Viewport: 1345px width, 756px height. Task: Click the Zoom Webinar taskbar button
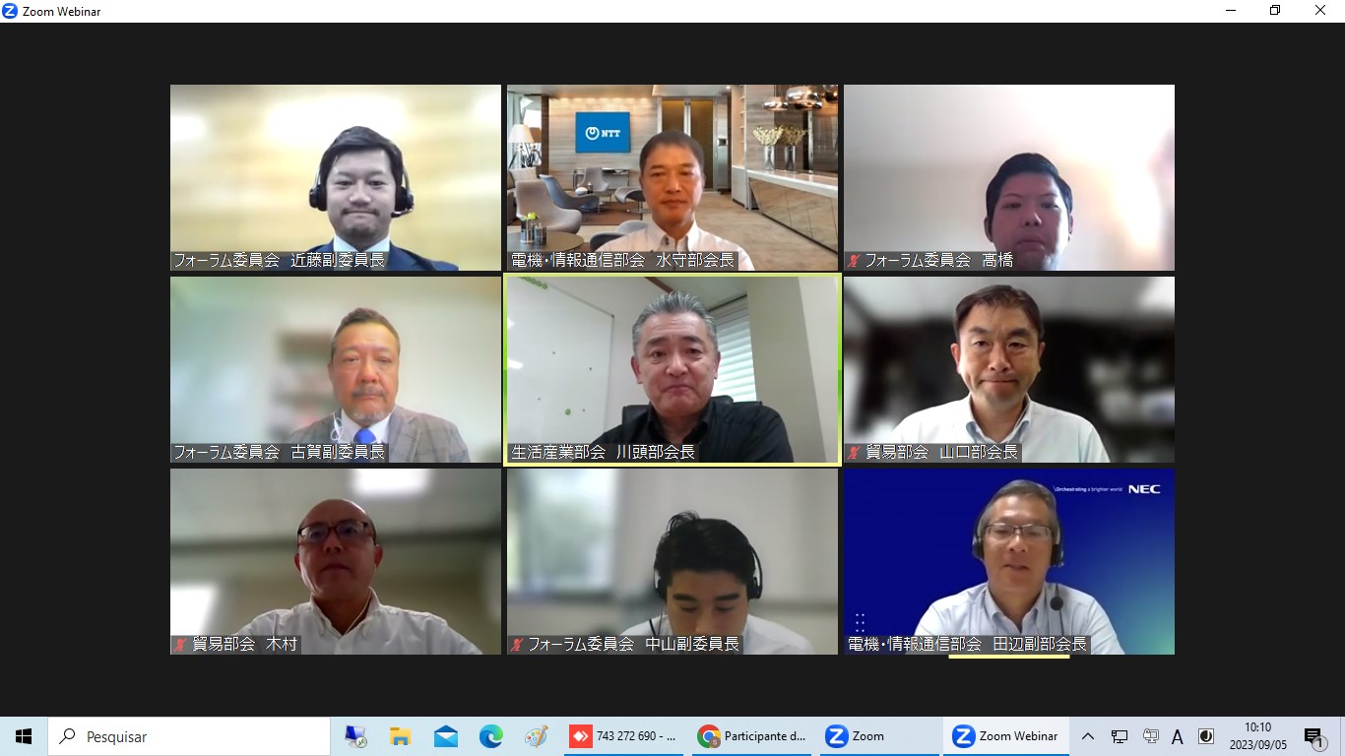[x=1005, y=736]
